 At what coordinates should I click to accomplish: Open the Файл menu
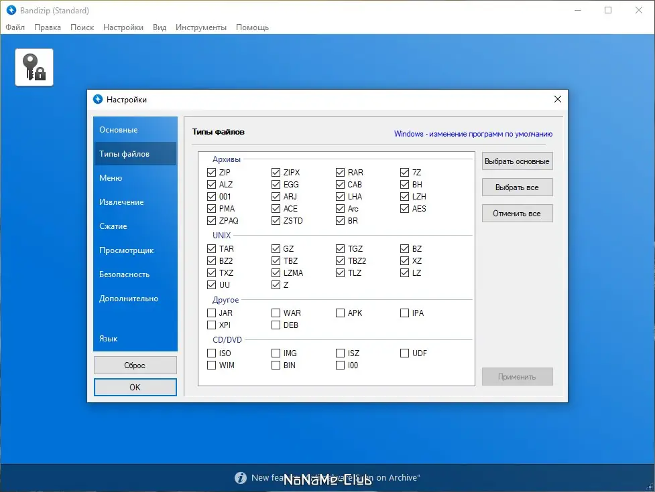[15, 27]
